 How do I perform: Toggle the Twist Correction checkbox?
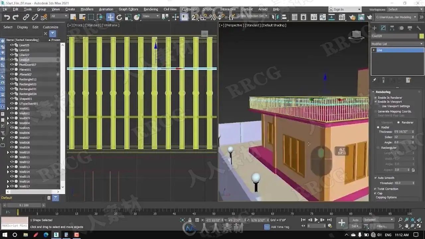[x=376, y=189]
